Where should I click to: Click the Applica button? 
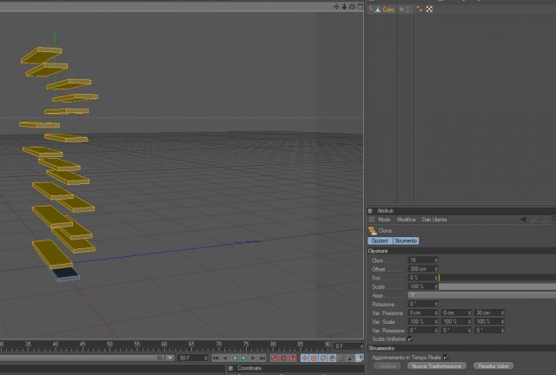387,365
